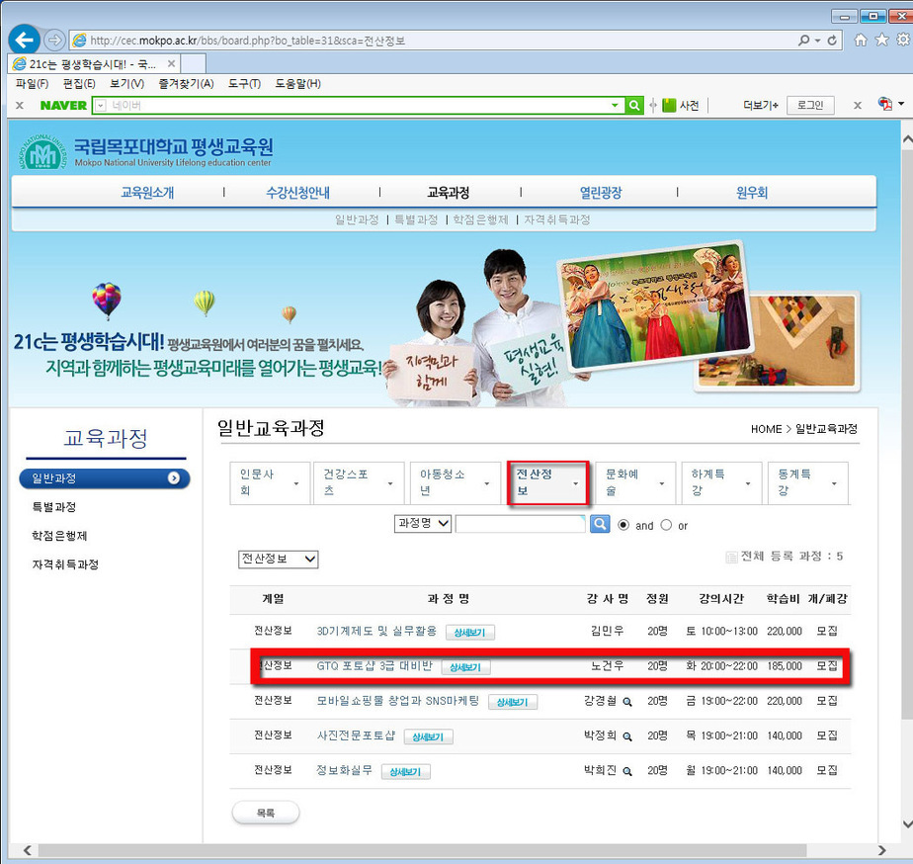913x864 pixels.
Task: Click the PDF converter icon on toolbar
Action: pos(885,104)
